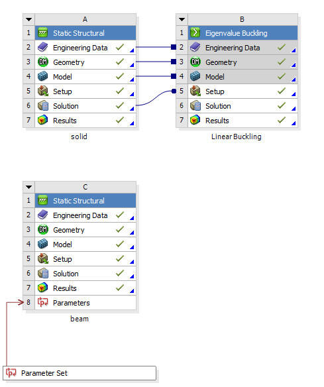Click blue corner triangle of A Engineering Data
This screenshot has height=387, width=324.
132,50
